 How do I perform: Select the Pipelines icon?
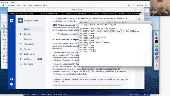(20, 49)
